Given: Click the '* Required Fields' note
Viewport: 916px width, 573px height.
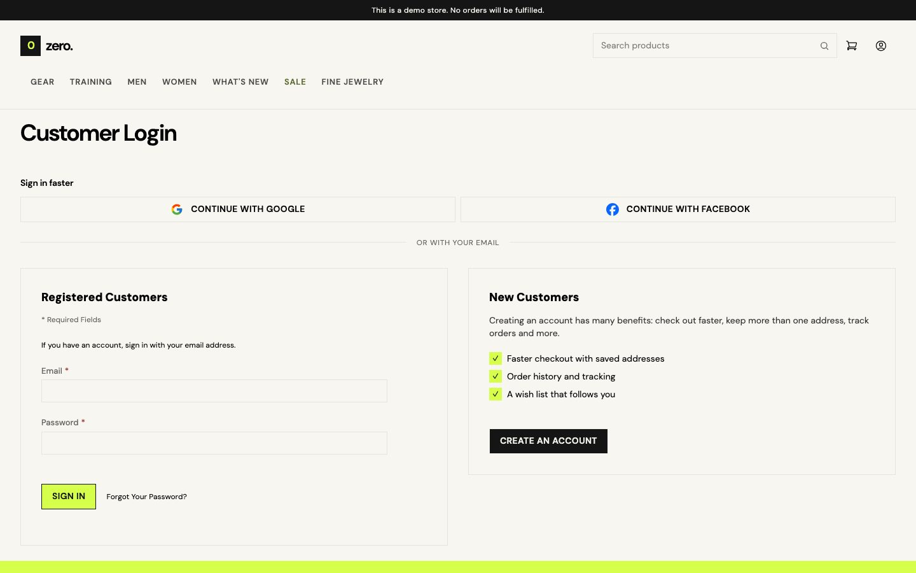Looking at the screenshot, I should [x=71, y=320].
